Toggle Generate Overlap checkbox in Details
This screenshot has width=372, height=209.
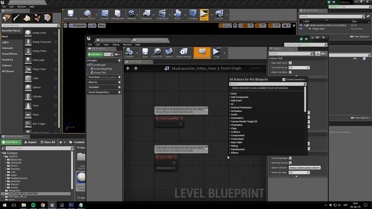290,163
